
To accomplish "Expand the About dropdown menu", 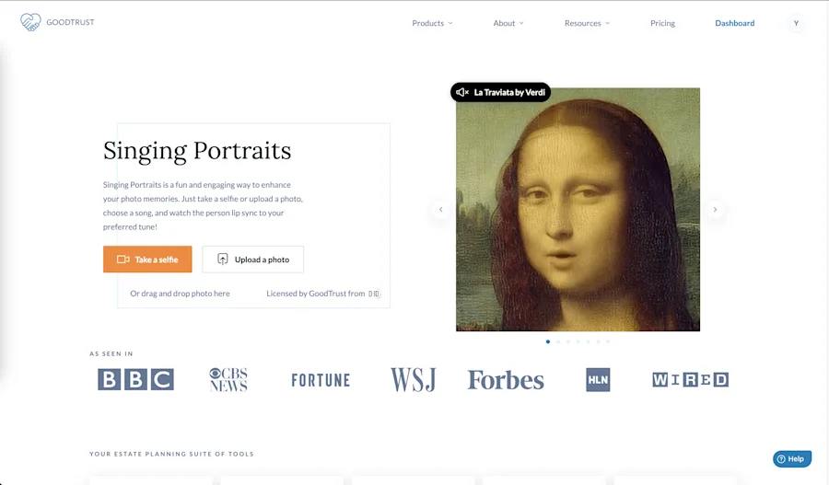I will 508,23.
